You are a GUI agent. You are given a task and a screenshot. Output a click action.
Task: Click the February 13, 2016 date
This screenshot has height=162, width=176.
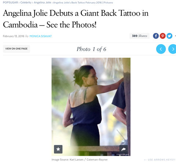point(14,36)
